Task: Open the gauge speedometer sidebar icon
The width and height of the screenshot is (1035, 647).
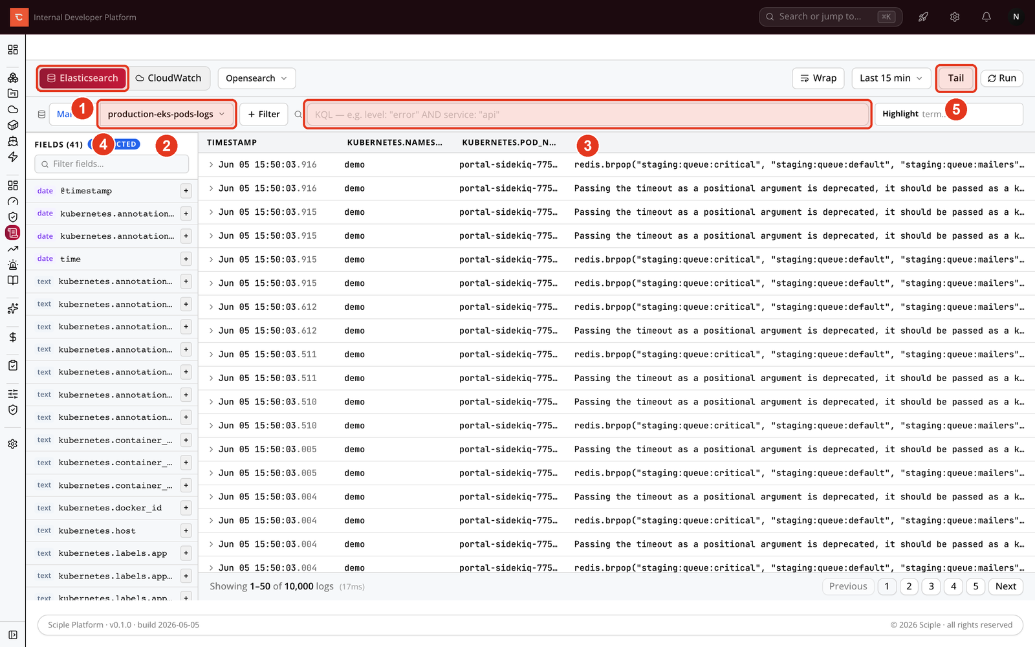Action: tap(12, 201)
